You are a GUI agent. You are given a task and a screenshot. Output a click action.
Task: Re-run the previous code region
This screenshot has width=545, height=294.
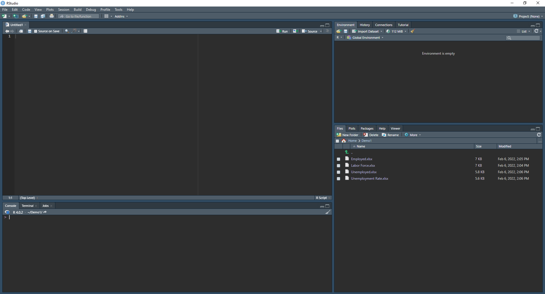tap(295, 31)
